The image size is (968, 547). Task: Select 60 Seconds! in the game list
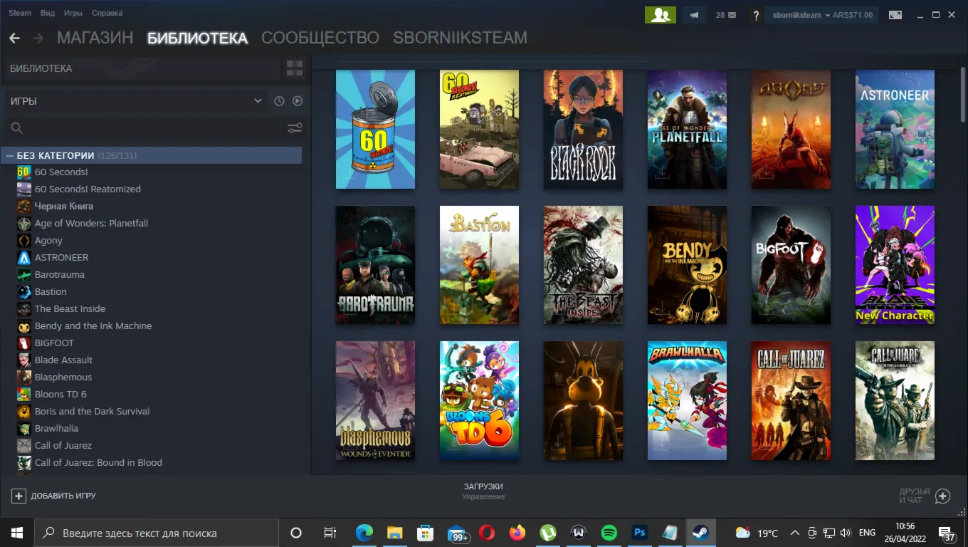coord(61,172)
